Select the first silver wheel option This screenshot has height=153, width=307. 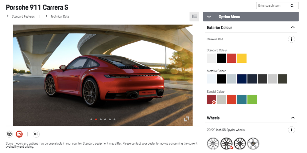click(213, 143)
